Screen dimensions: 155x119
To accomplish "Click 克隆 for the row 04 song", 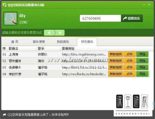I will click(x=142, y=74).
